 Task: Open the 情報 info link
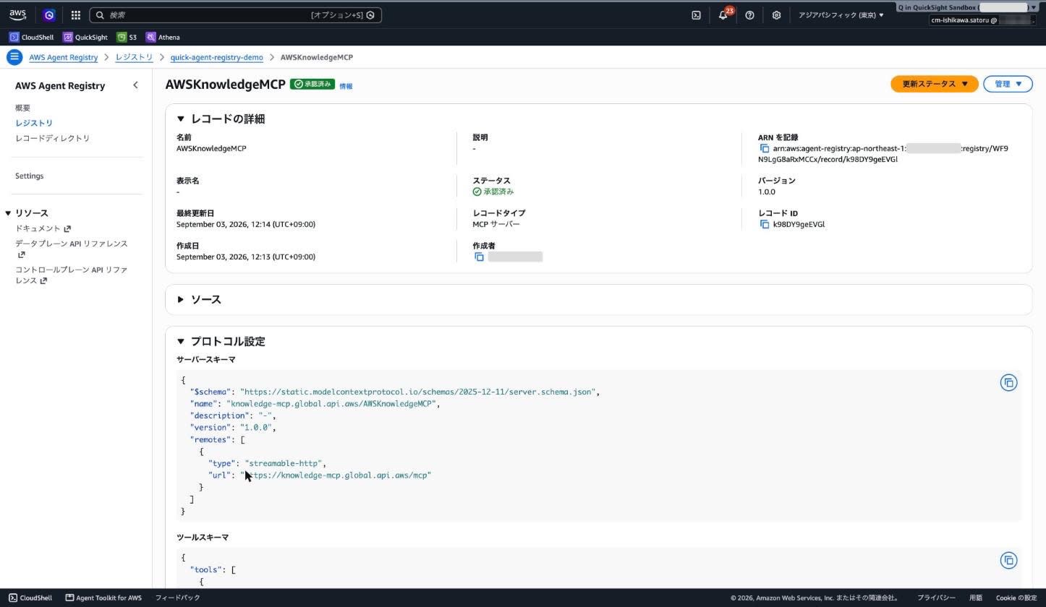(346, 86)
